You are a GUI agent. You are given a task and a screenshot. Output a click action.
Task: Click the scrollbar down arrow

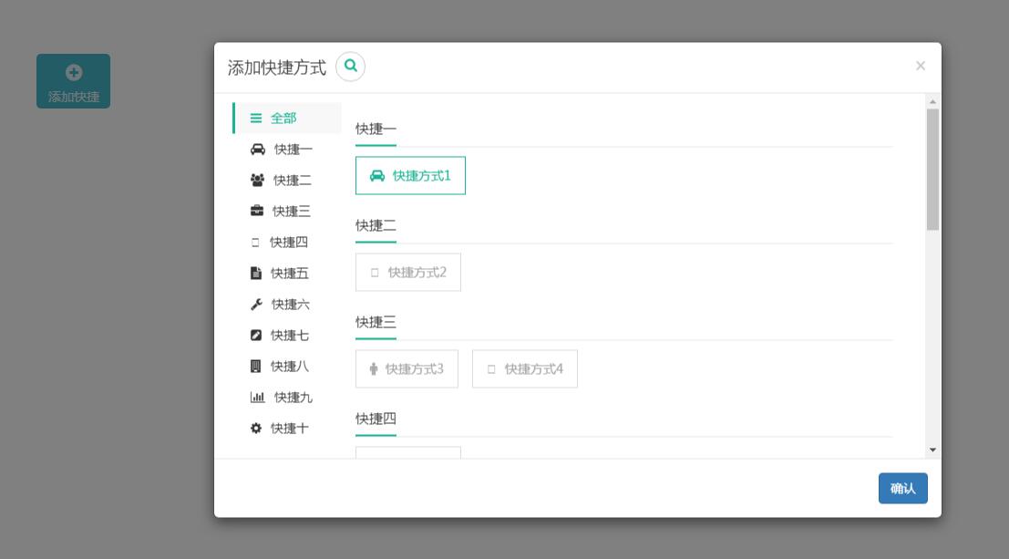click(x=932, y=448)
